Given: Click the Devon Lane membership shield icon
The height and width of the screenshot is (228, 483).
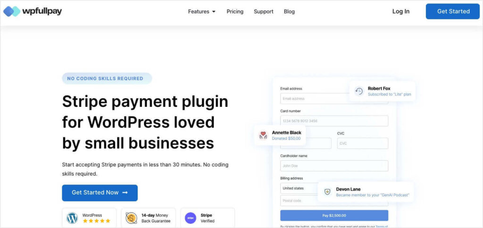Looking at the screenshot, I should point(327,192).
